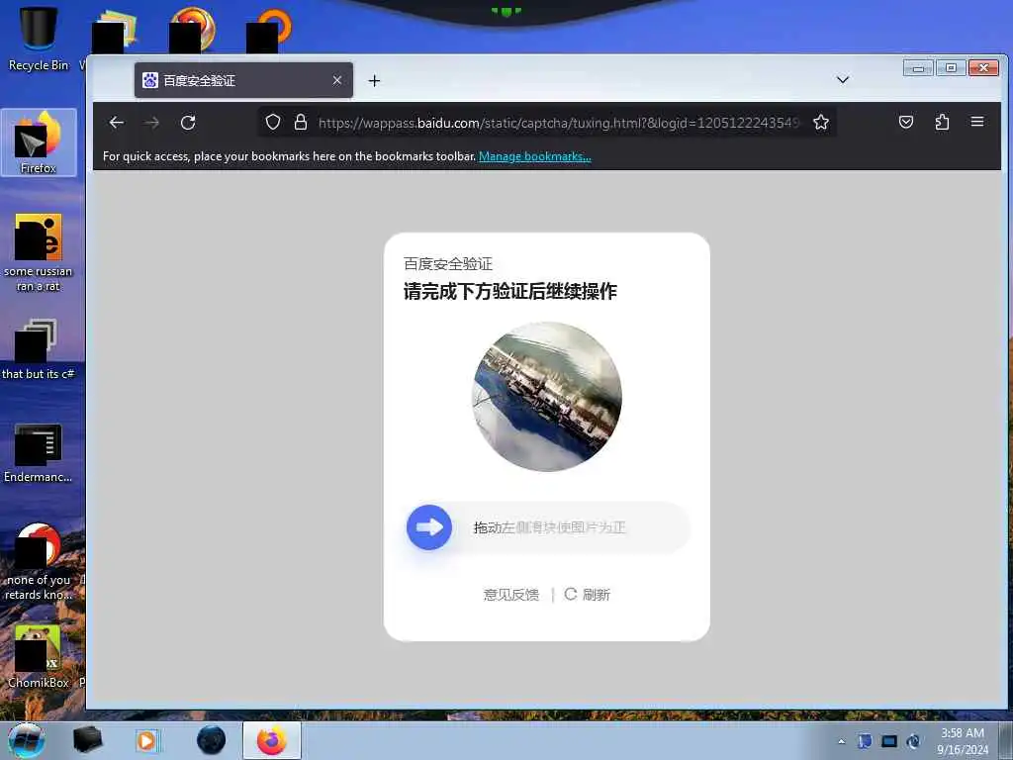
Task: Minimize the Firefox window
Action: pyautogui.click(x=918, y=68)
